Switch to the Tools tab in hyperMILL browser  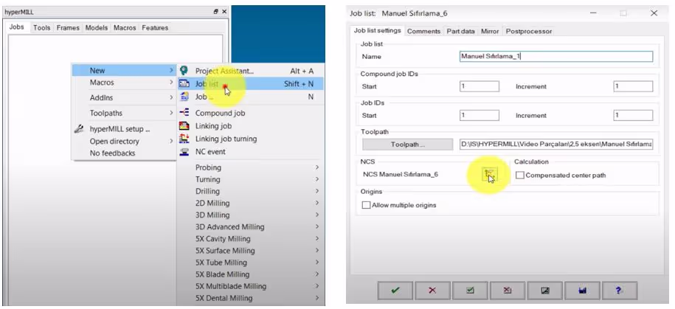(x=42, y=27)
